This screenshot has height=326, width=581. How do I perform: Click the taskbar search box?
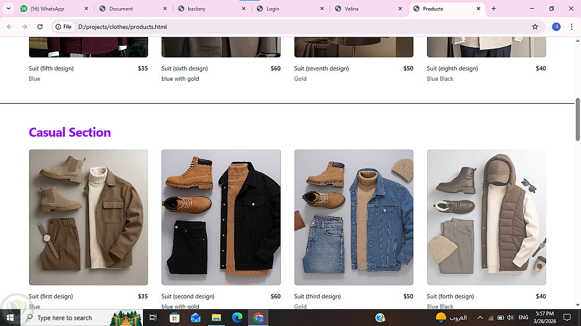click(81, 317)
